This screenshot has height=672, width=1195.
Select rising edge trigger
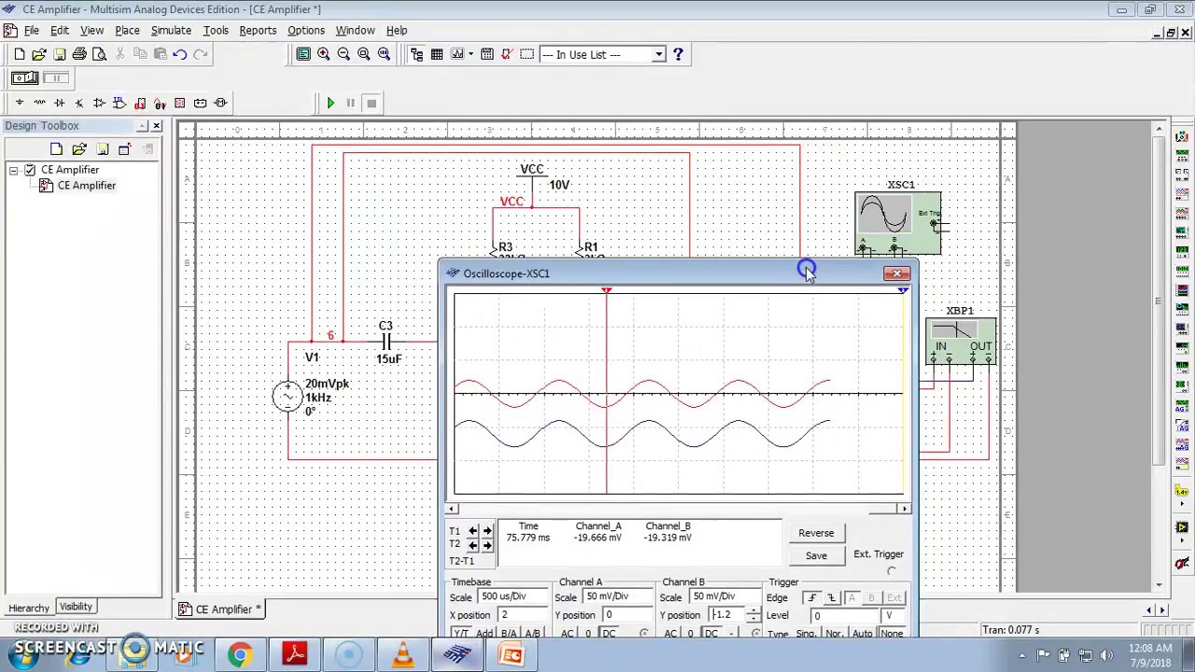812,598
